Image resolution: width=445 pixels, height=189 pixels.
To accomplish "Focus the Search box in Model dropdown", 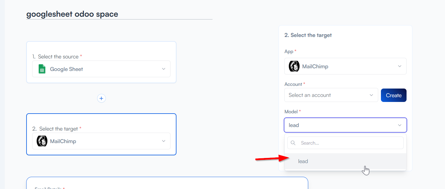I will tap(350, 143).
